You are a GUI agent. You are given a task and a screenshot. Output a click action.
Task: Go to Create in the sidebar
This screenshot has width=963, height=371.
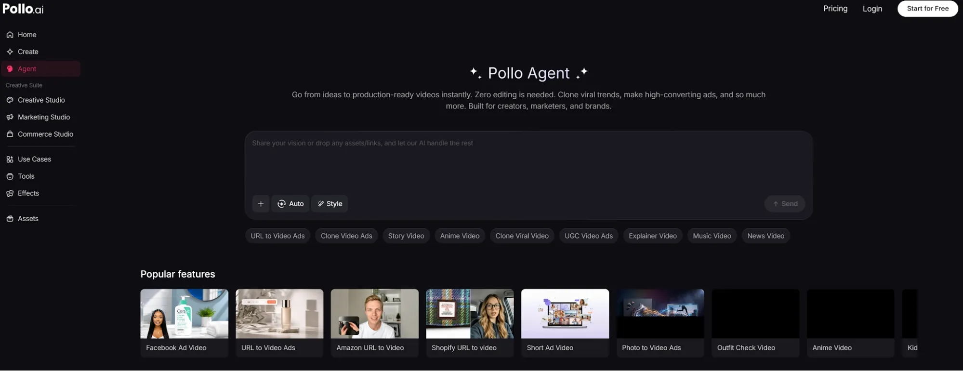click(x=28, y=52)
